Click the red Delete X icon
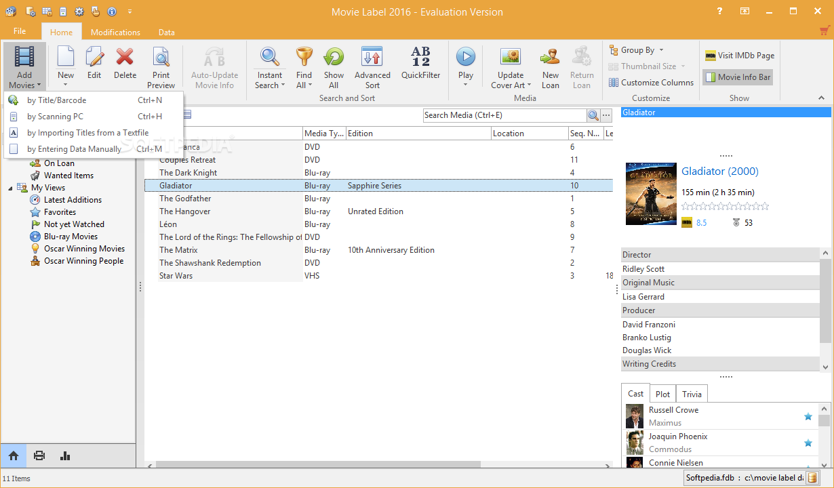Viewport: 834px width, 488px height. point(125,57)
